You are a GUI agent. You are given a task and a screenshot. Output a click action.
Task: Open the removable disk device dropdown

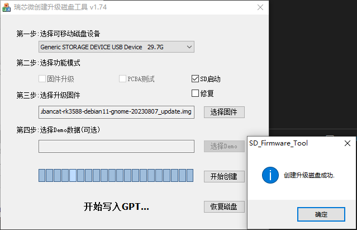click(x=116, y=47)
